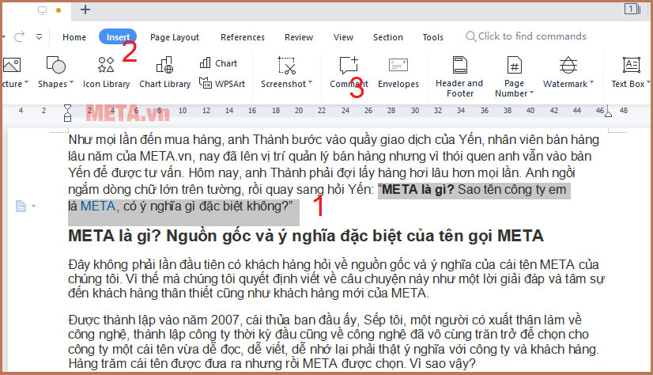Click paragraph starting 'Đây không phải lần đầu'
Screen dimensions: 653x375
336,278
